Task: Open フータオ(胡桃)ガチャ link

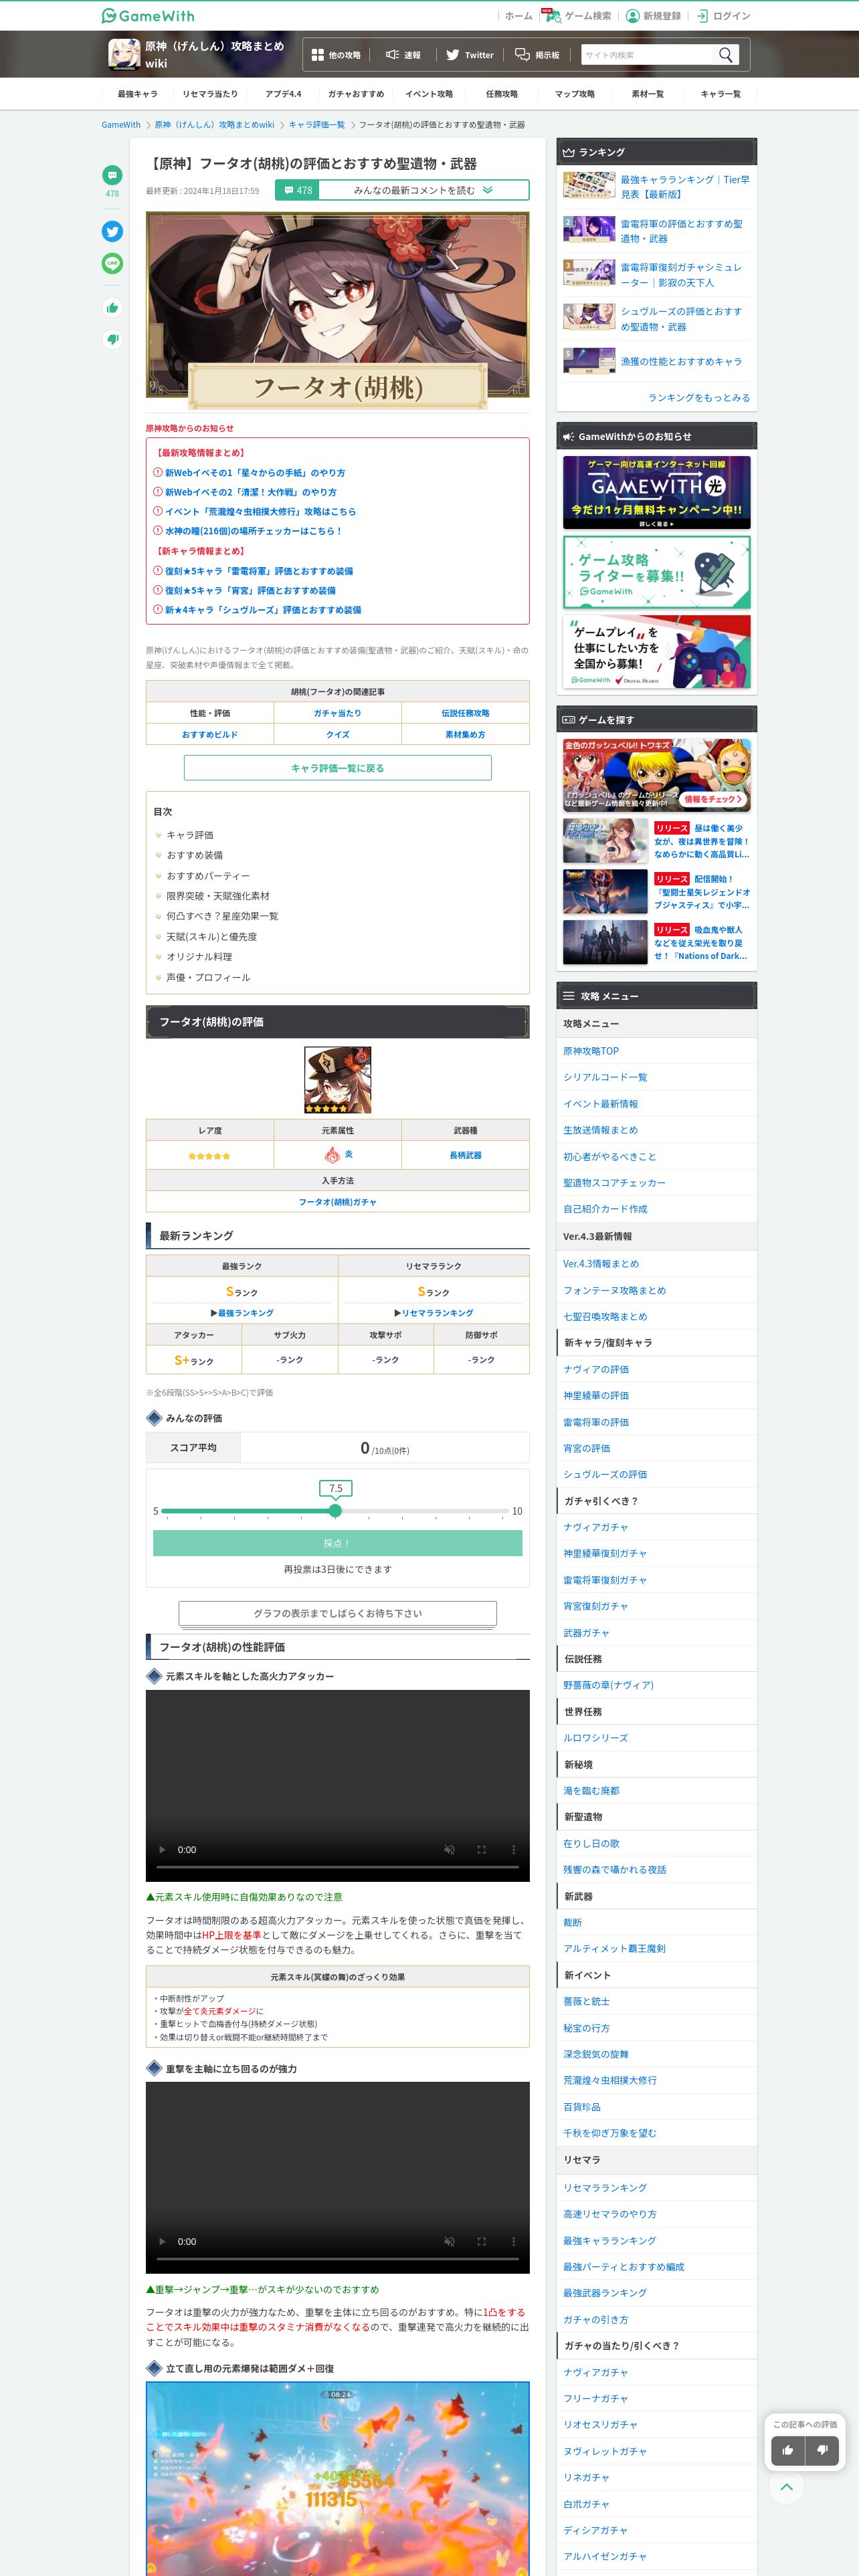Action: [337, 1202]
